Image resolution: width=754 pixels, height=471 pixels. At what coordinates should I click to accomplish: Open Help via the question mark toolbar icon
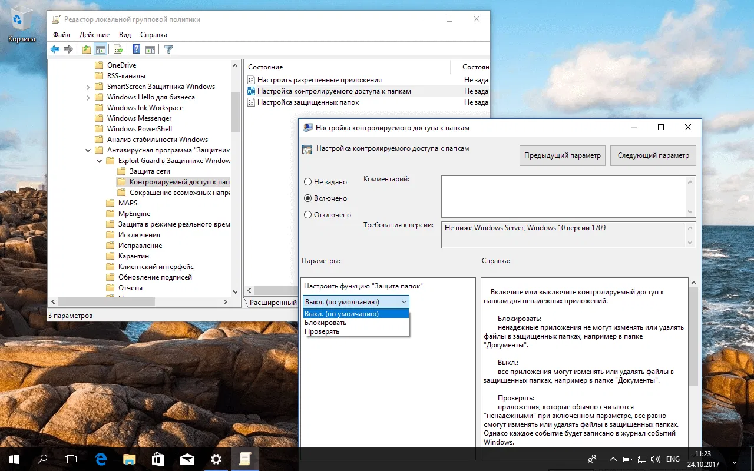coord(137,48)
